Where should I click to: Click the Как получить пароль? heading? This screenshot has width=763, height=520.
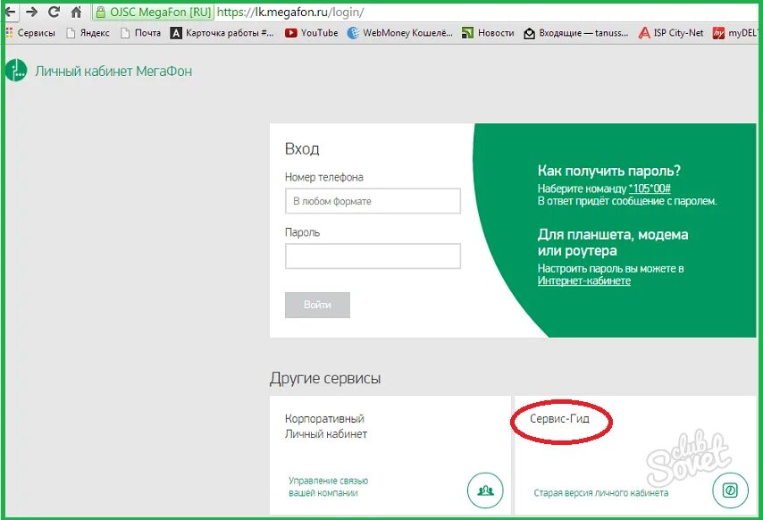click(x=609, y=171)
